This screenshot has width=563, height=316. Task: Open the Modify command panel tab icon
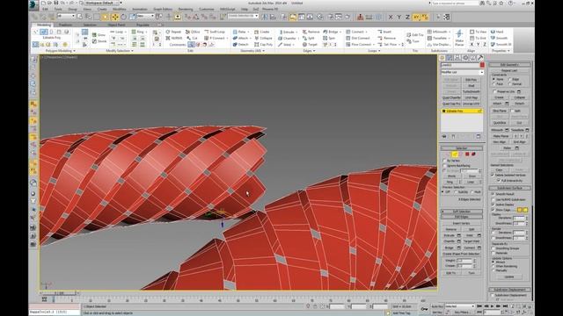click(450, 58)
